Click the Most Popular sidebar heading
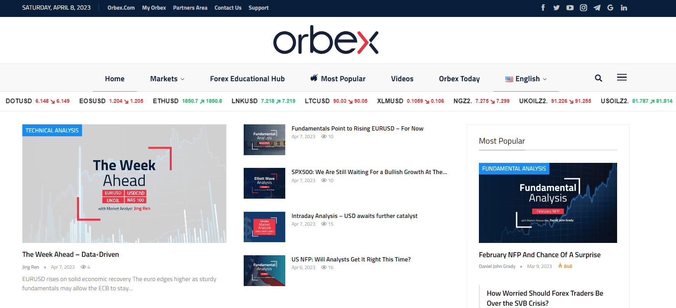This screenshot has height=308, width=676. [502, 141]
